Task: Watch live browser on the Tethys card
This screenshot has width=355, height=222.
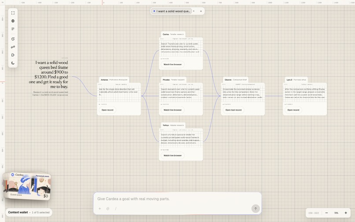Action: (173, 155)
